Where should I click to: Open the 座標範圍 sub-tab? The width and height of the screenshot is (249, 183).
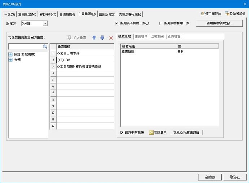click(x=158, y=36)
